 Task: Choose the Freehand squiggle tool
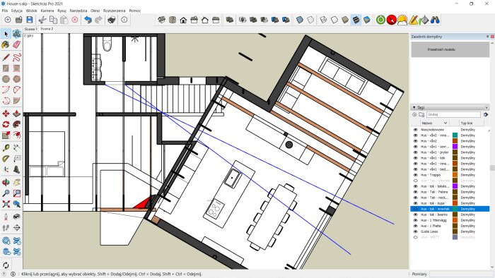(x=17, y=57)
